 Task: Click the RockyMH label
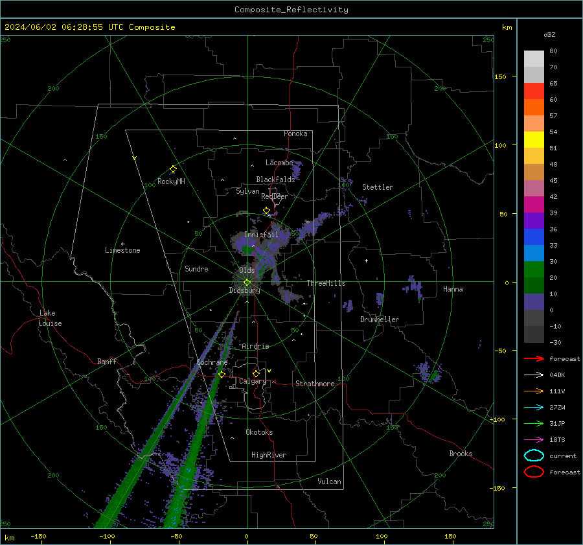[x=171, y=181]
